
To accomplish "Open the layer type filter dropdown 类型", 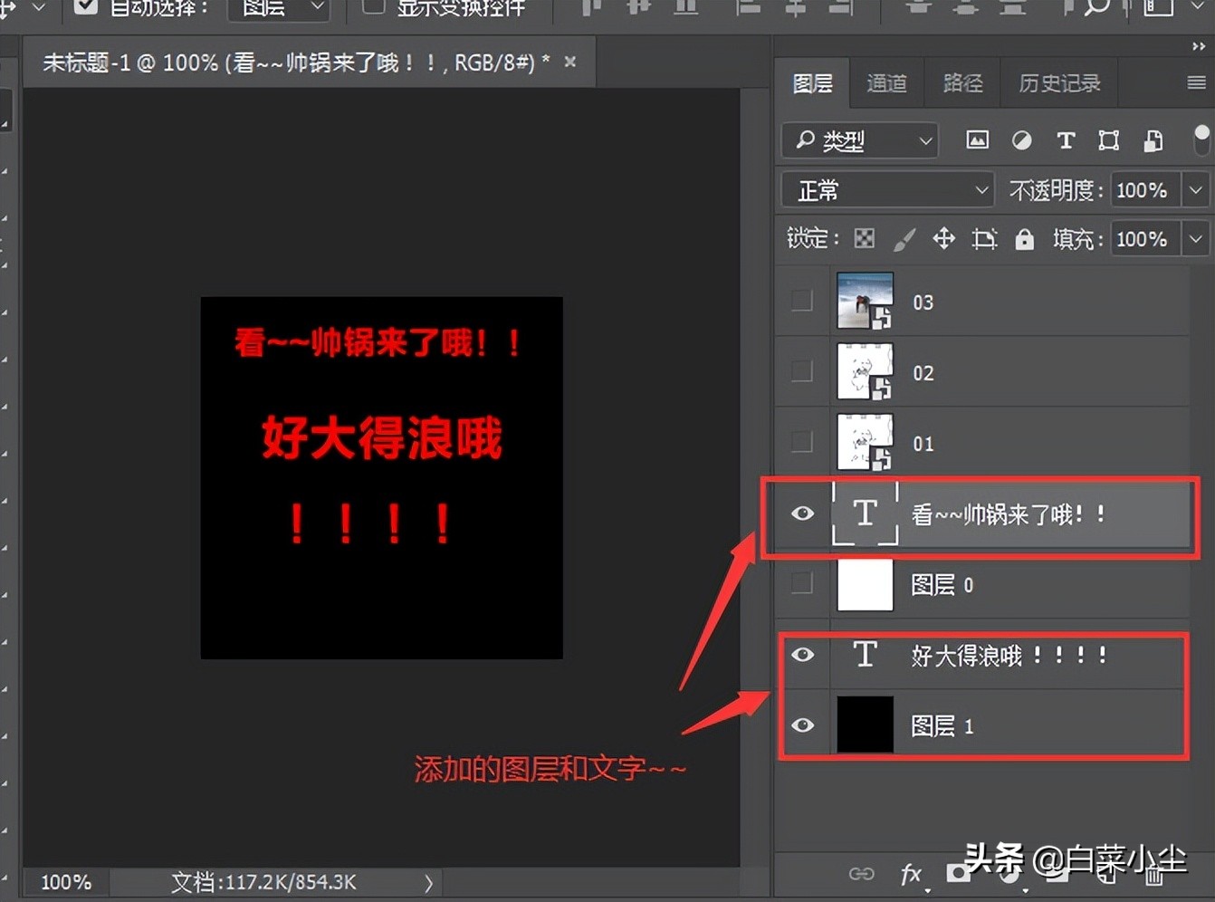I will (x=858, y=140).
